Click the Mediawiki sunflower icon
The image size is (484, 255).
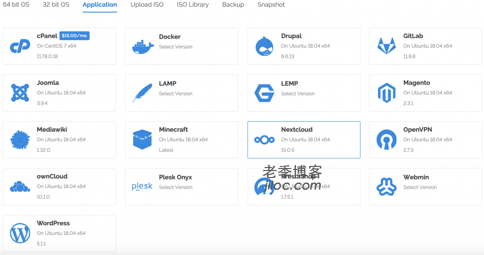[x=20, y=139]
